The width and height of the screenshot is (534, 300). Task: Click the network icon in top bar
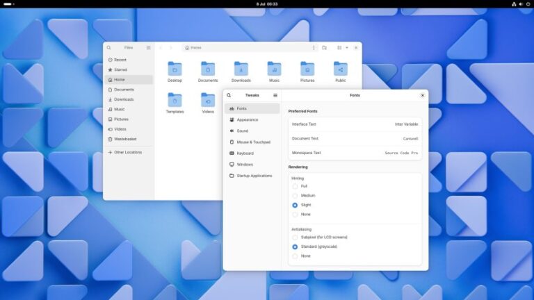[514, 4]
